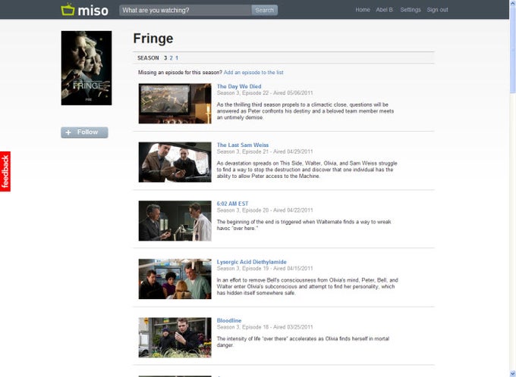Switch to Season 2

click(x=171, y=58)
